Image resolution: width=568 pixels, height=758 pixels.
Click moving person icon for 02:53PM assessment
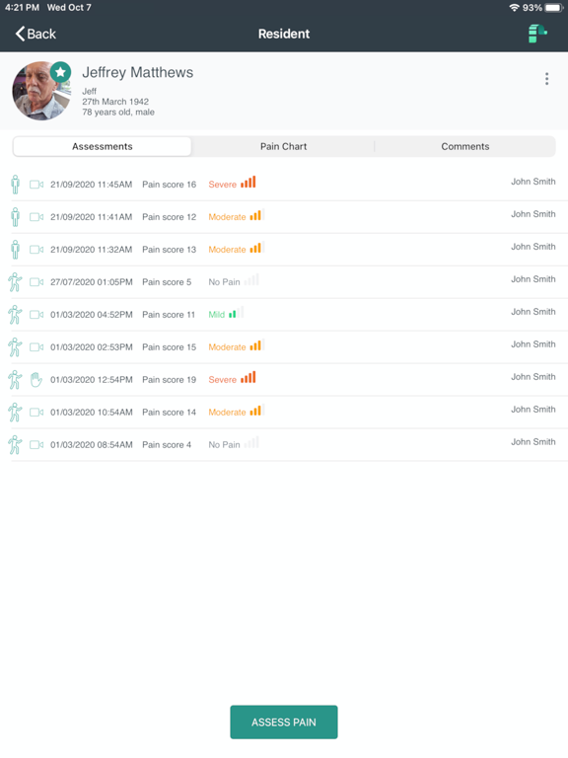click(x=15, y=346)
